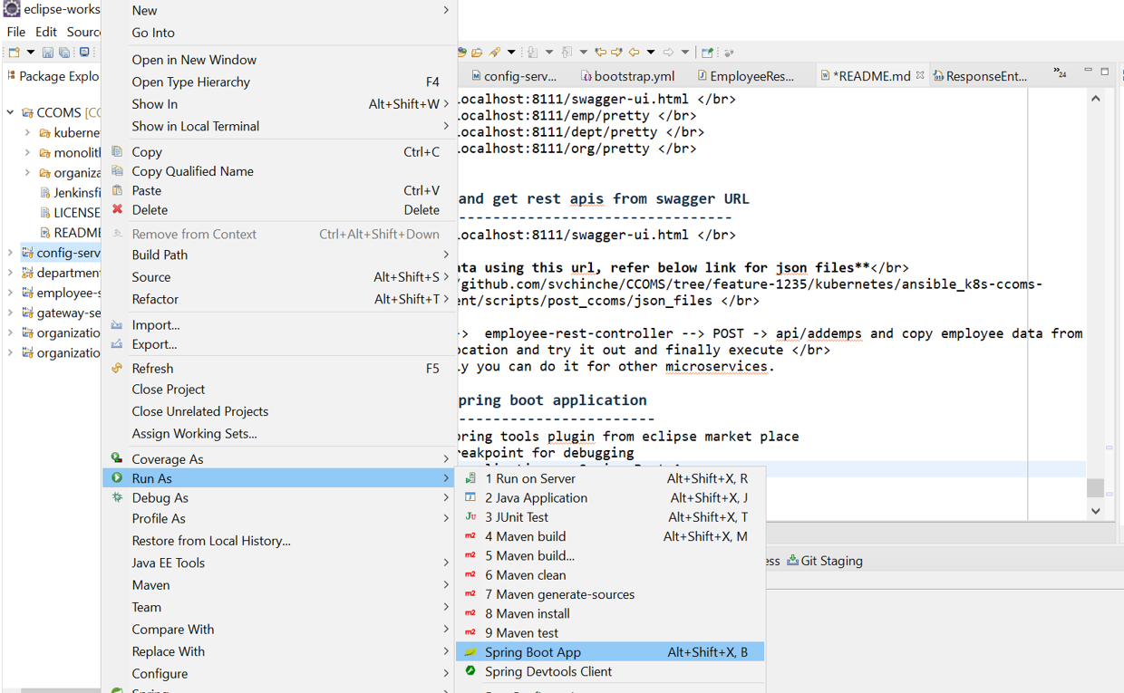Click the Import icon in the context menu

point(117,324)
